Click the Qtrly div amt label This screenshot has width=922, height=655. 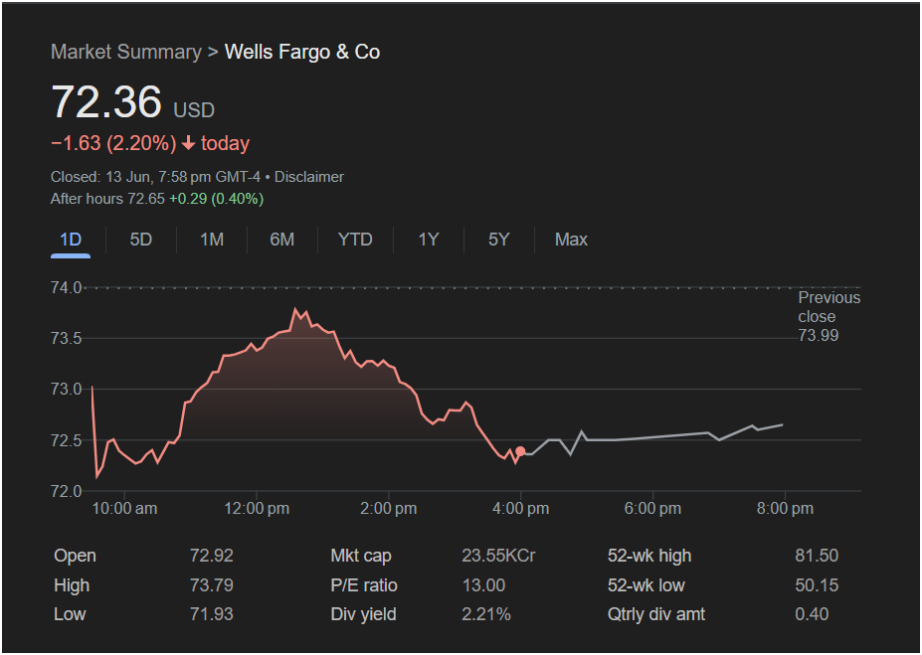pos(656,614)
